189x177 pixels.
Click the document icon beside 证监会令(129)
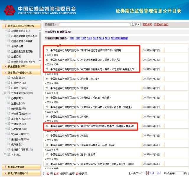[9, 83]
